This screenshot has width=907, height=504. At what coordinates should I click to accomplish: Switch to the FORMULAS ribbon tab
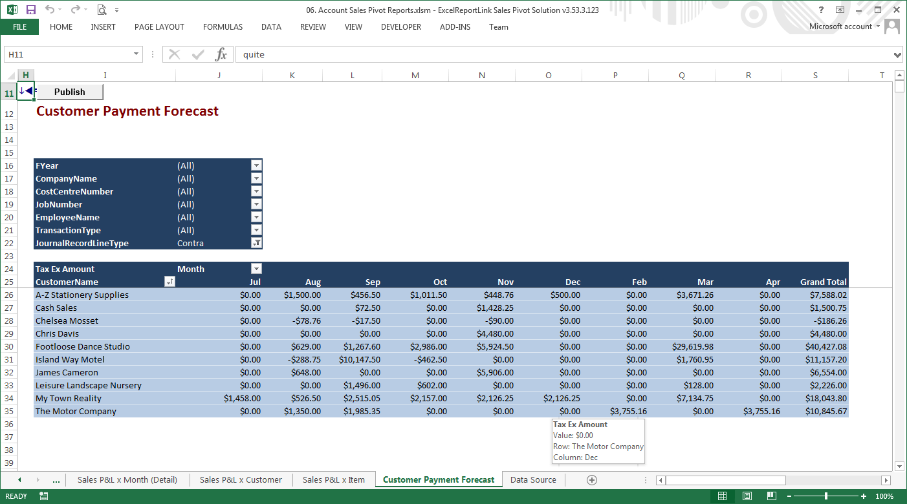[x=223, y=27]
